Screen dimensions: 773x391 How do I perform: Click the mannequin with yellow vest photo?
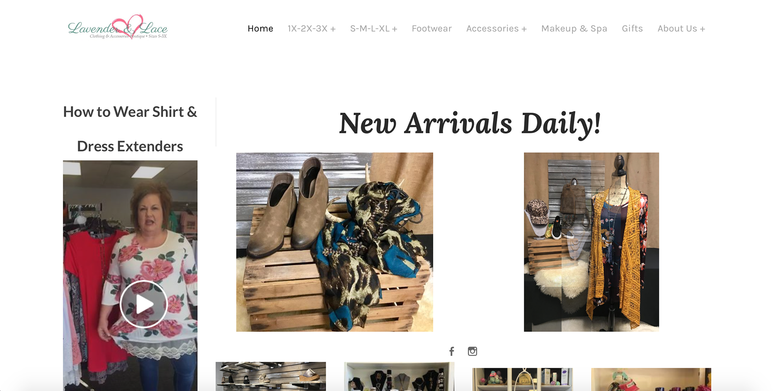(x=591, y=242)
